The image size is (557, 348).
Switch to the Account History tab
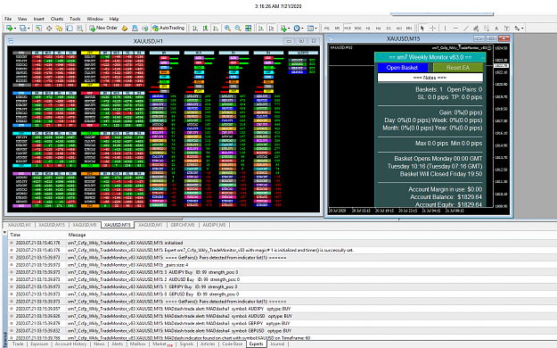pos(70,344)
